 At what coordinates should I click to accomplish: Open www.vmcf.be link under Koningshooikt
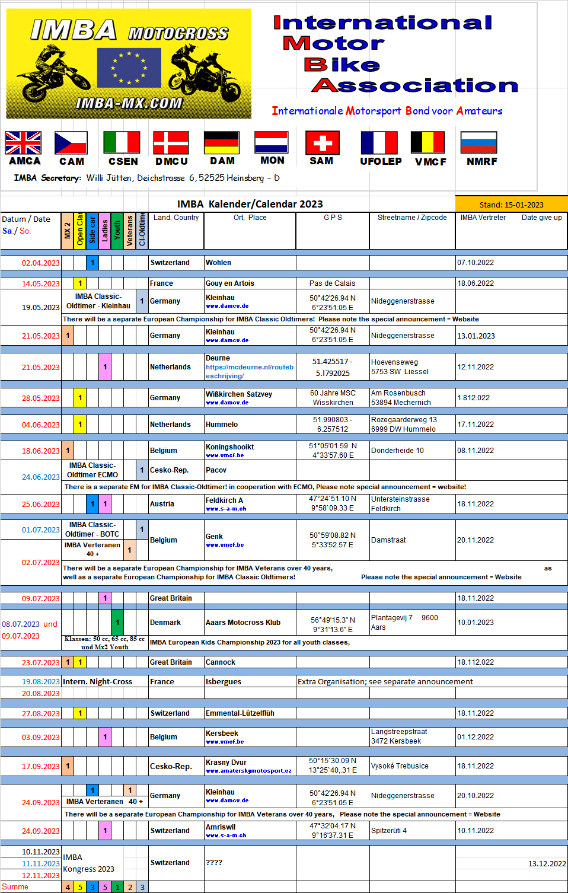click(225, 455)
